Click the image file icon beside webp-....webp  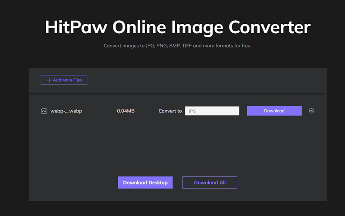point(44,111)
